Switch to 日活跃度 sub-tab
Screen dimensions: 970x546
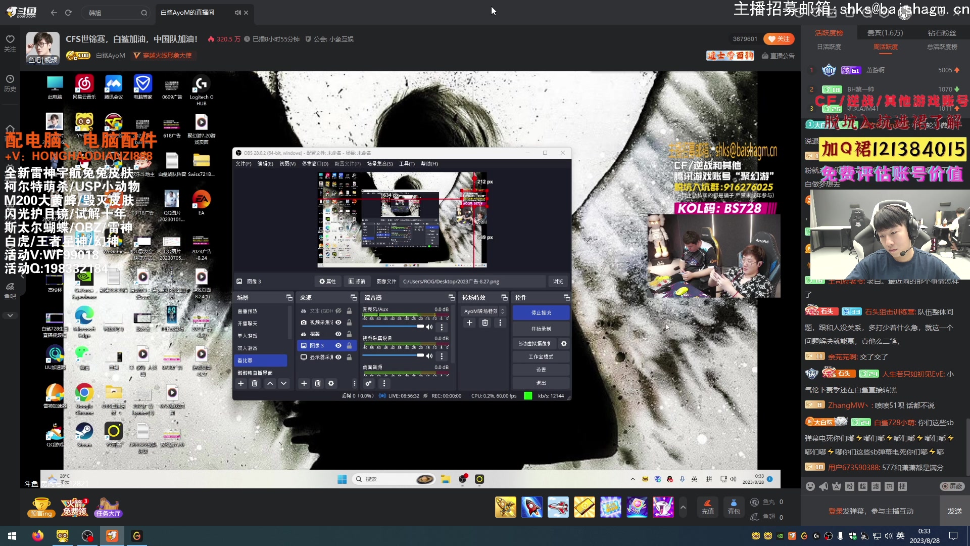[829, 47]
